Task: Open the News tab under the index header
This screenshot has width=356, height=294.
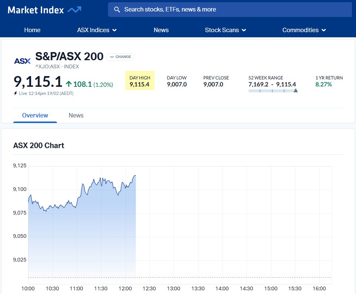Action: click(76, 115)
